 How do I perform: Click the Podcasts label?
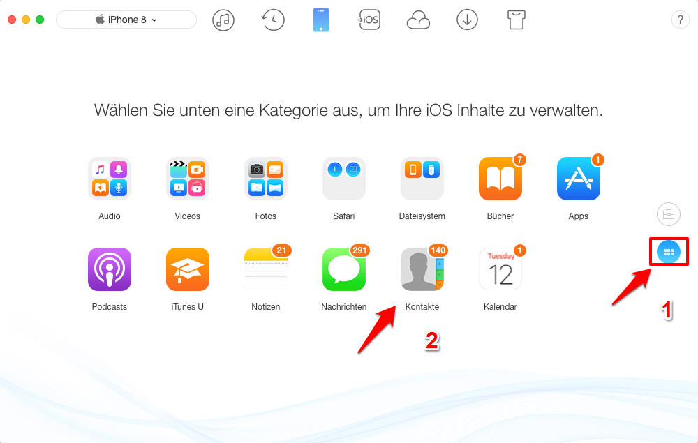pos(110,307)
